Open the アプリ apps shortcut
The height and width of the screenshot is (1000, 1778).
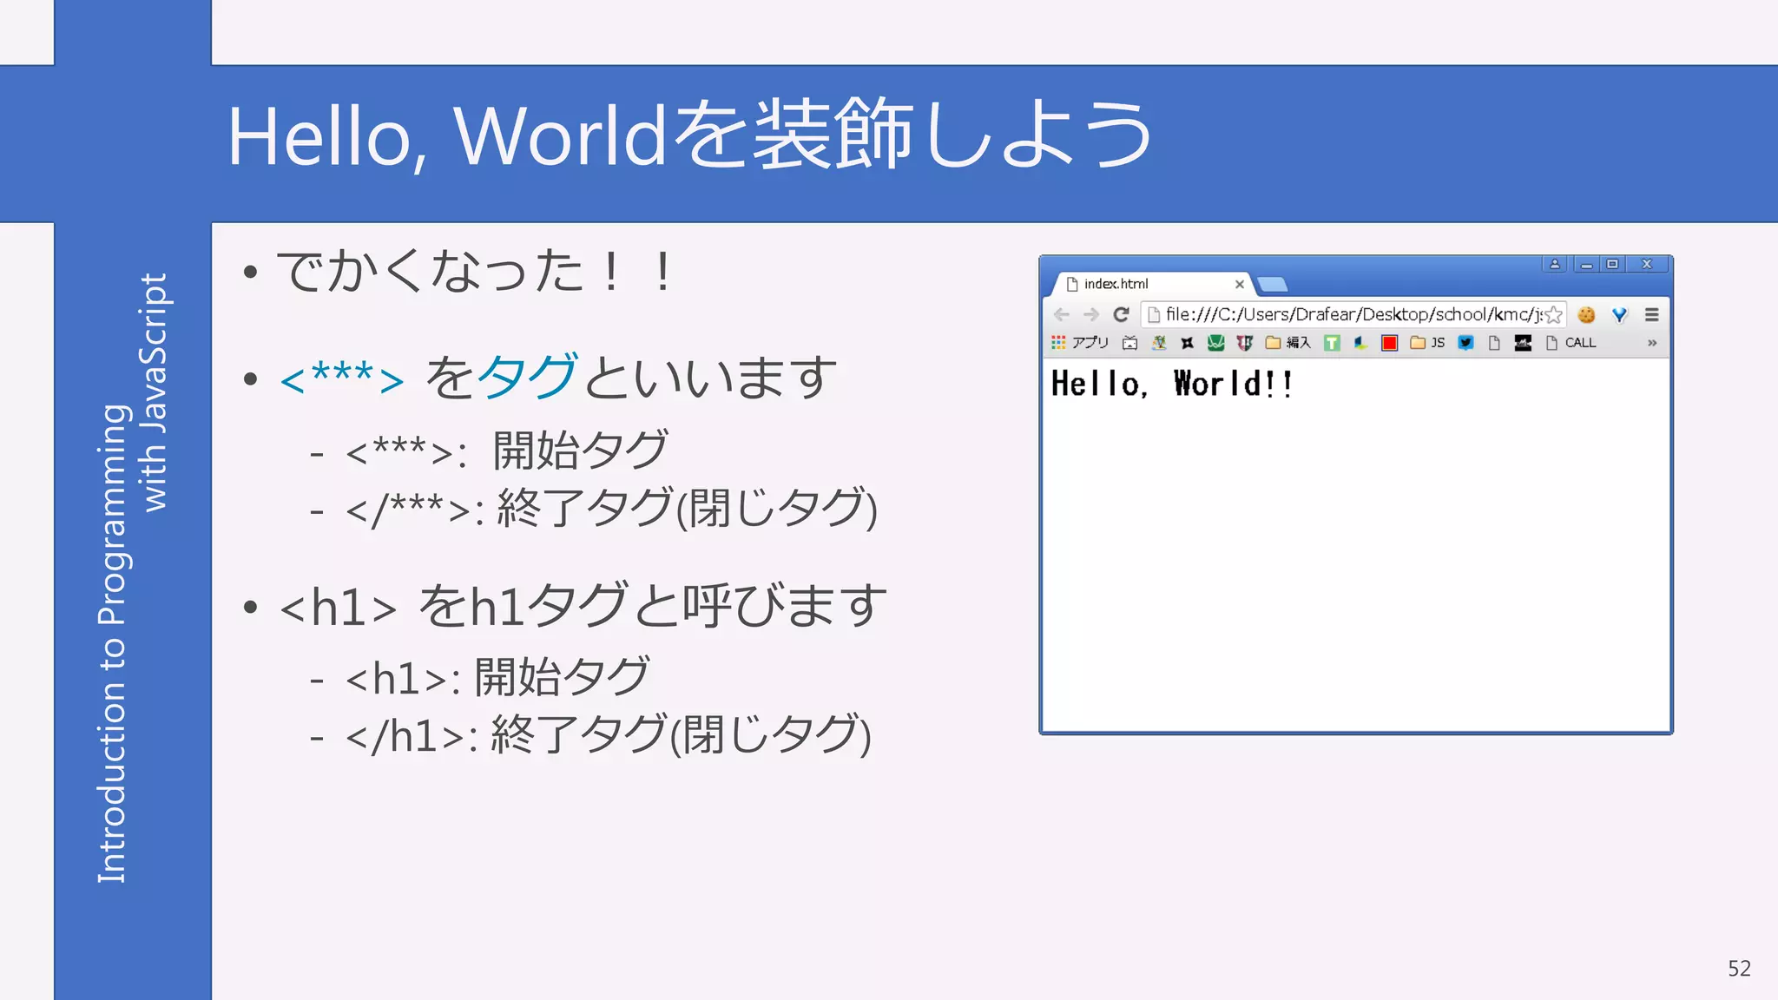1080,343
